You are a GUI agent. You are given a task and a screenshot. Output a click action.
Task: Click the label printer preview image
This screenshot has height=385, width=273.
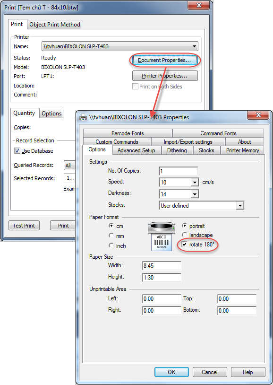point(162,236)
